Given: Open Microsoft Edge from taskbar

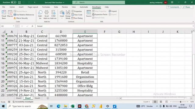Looking at the screenshot, I should click(58, 106).
